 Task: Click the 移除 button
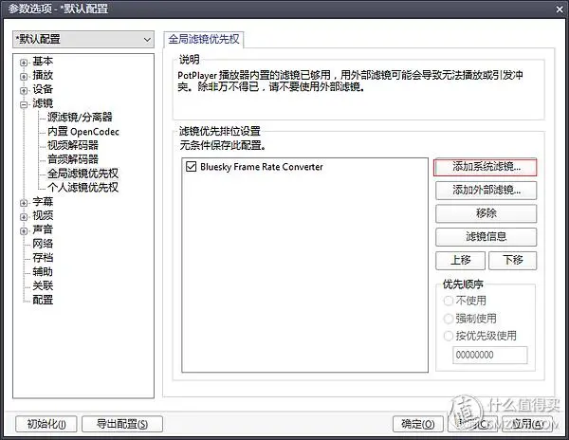click(x=486, y=213)
